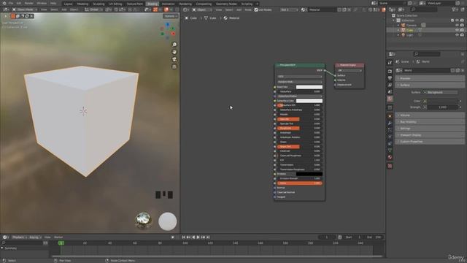Image resolution: width=467 pixels, height=263 pixels.
Task: Toggle the Use Nodes checkbox
Action: click(x=256, y=9)
